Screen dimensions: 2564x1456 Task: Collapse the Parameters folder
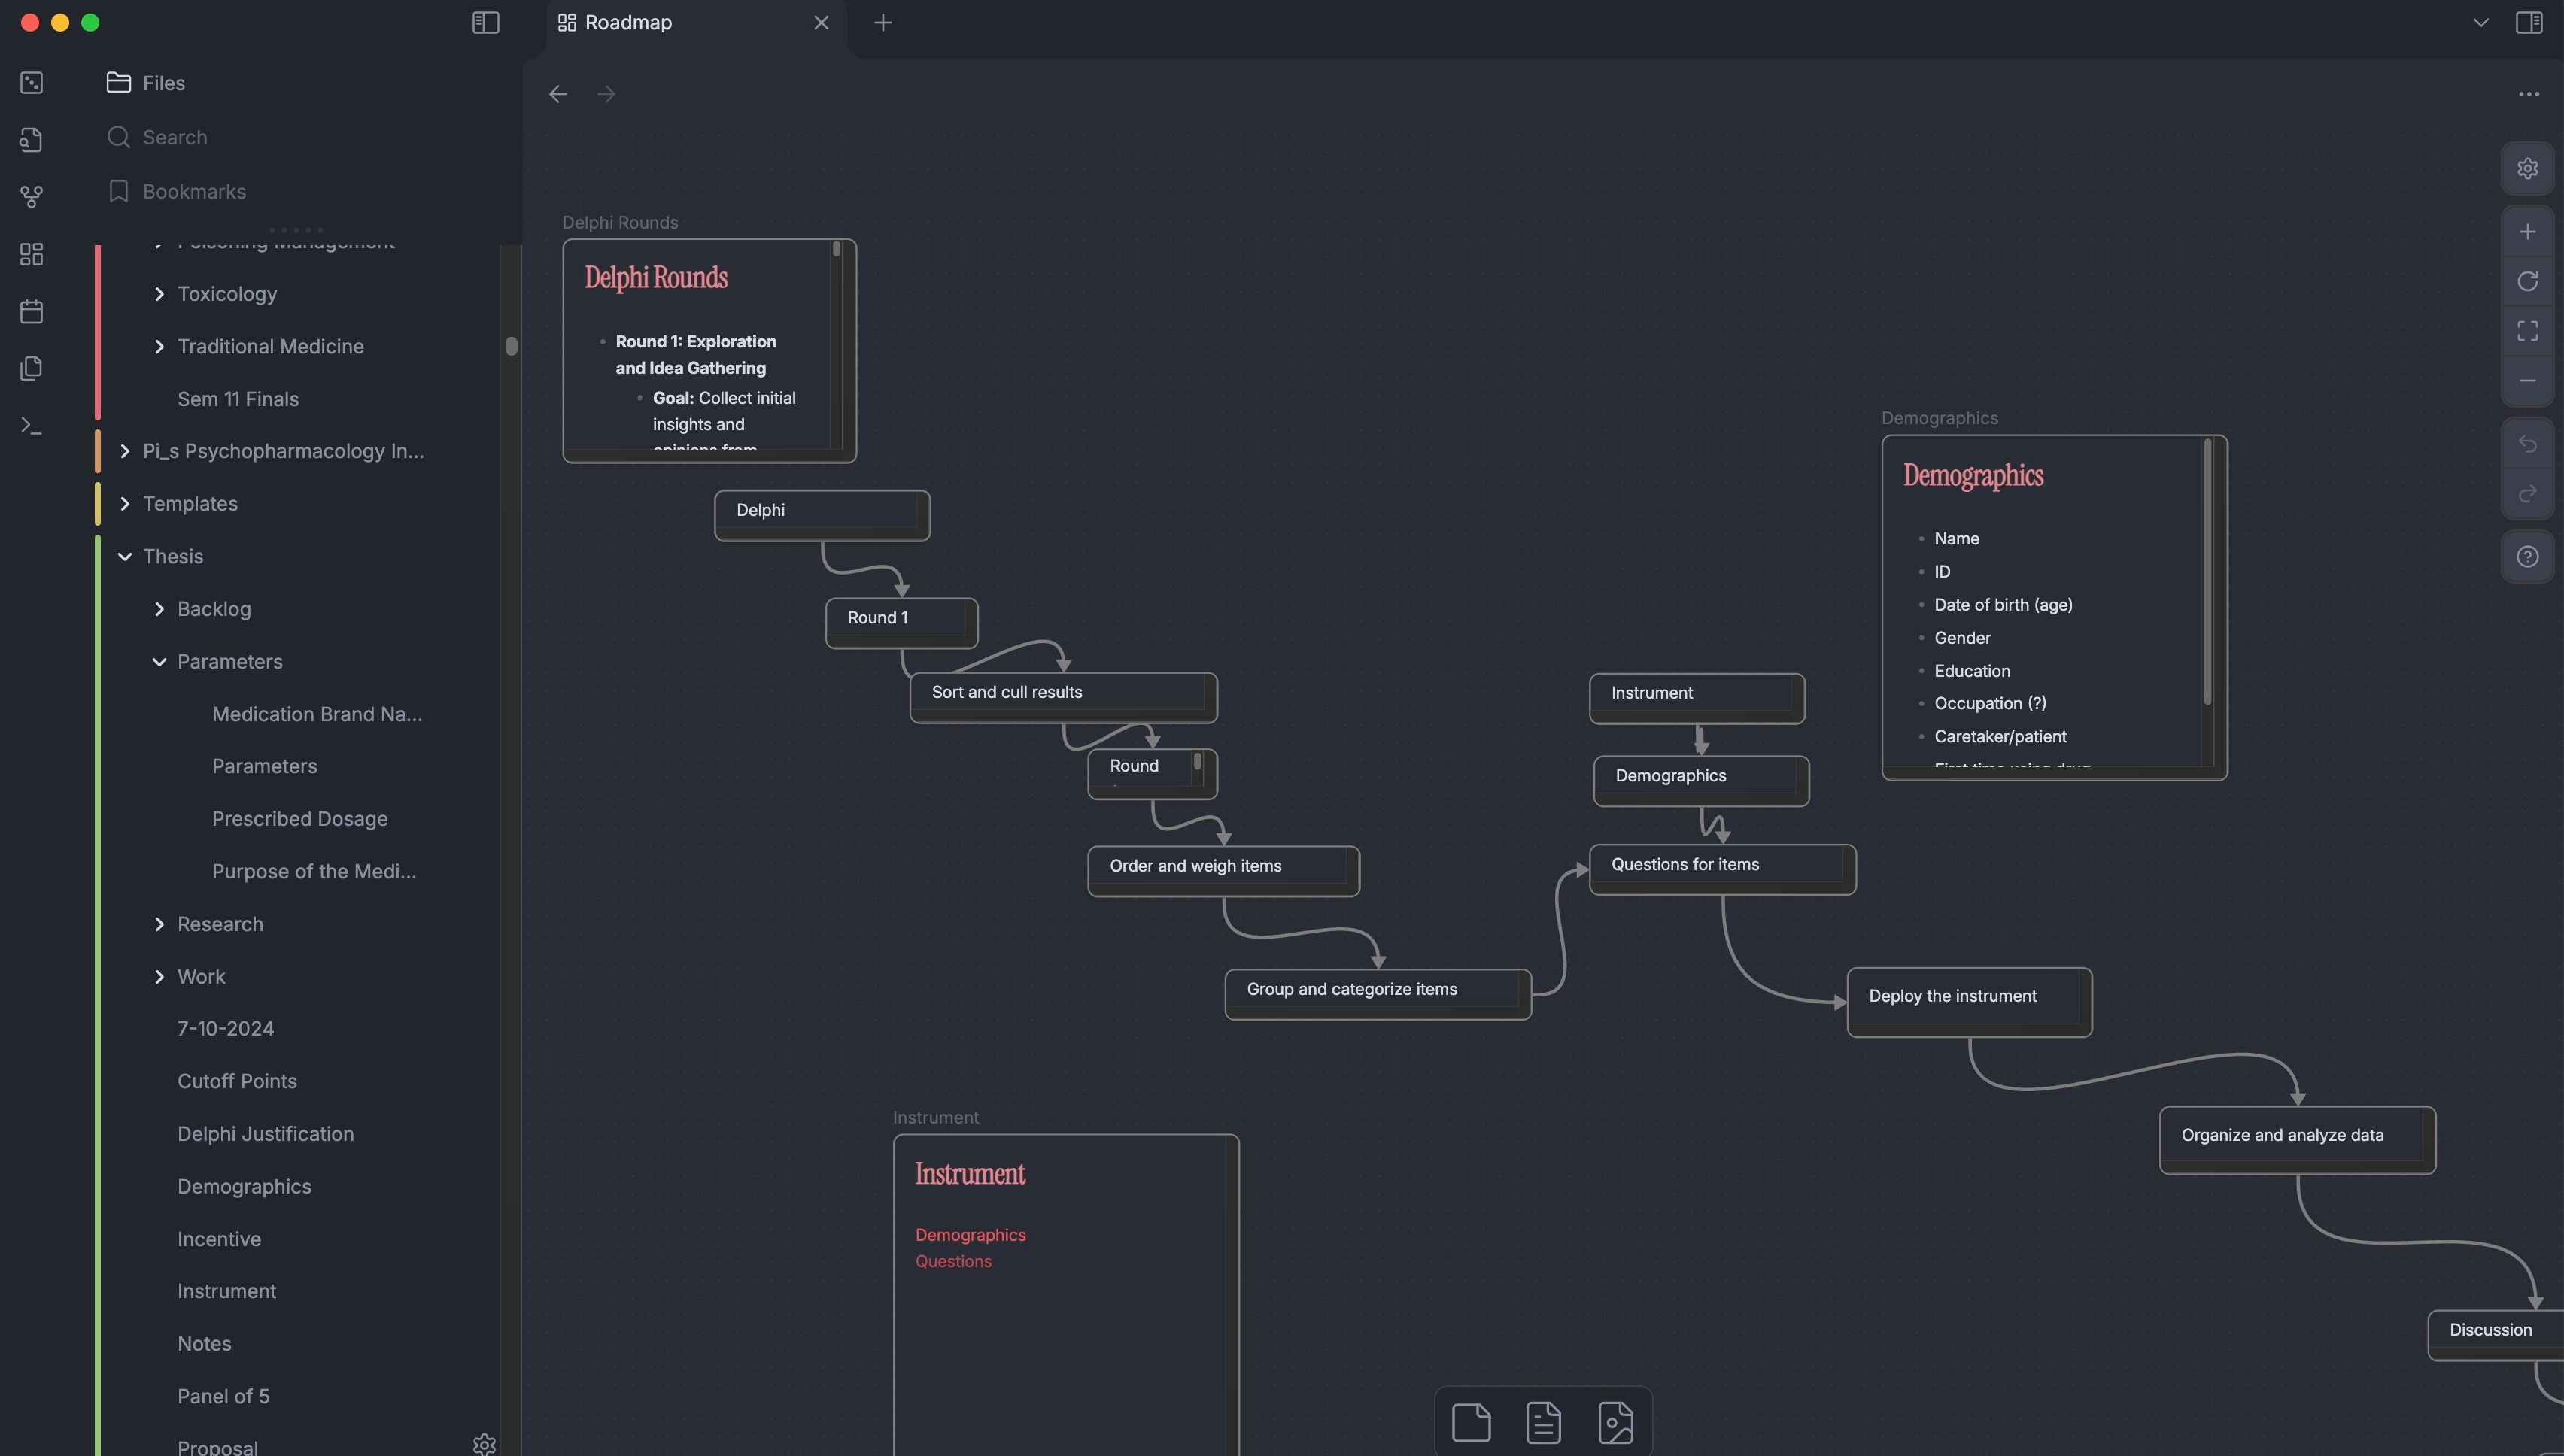click(x=159, y=662)
